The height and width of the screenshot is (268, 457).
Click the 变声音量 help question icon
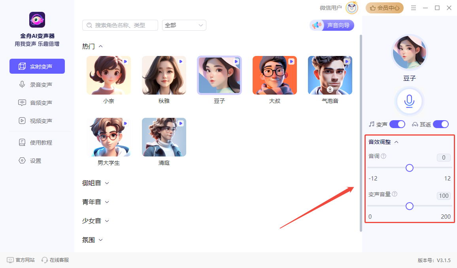395,194
